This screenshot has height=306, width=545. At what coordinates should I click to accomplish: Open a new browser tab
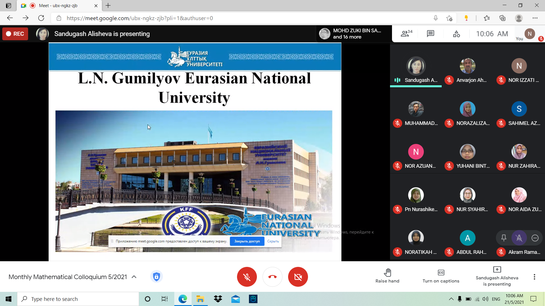108,5
